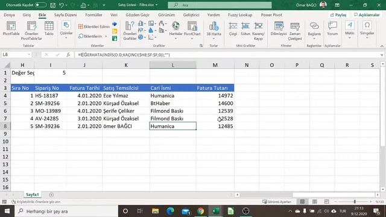The height and width of the screenshot is (217, 386).
Task: Open the hierarchy chart dropdown
Action: pos(153,24)
